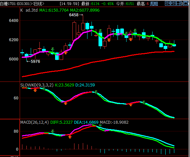Click the left arrow navigation icon
The width and height of the screenshot is (190, 157).
point(168,3)
